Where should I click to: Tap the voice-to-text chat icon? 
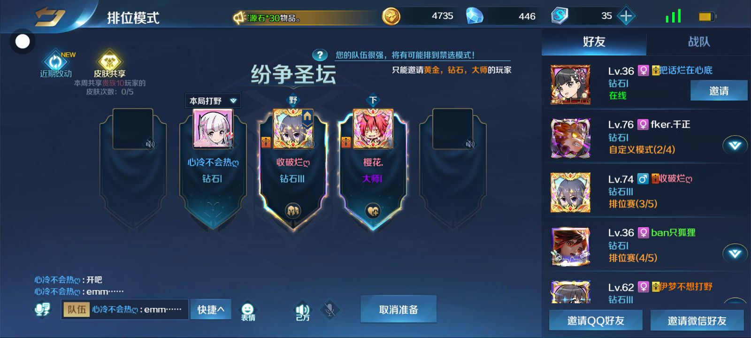point(43,309)
